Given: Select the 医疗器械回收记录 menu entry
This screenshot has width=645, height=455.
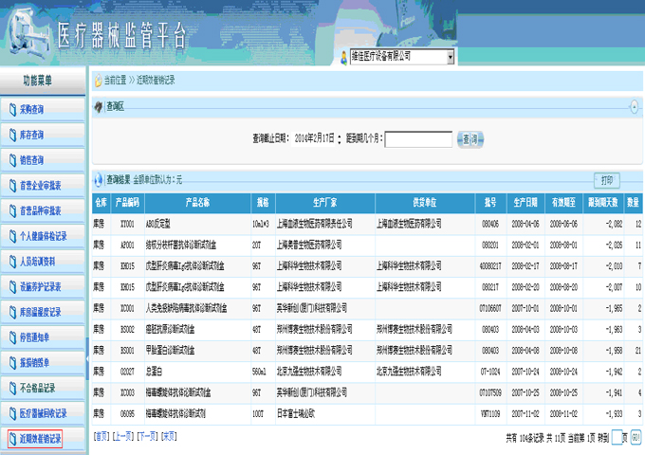Looking at the screenshot, I should tap(43, 413).
